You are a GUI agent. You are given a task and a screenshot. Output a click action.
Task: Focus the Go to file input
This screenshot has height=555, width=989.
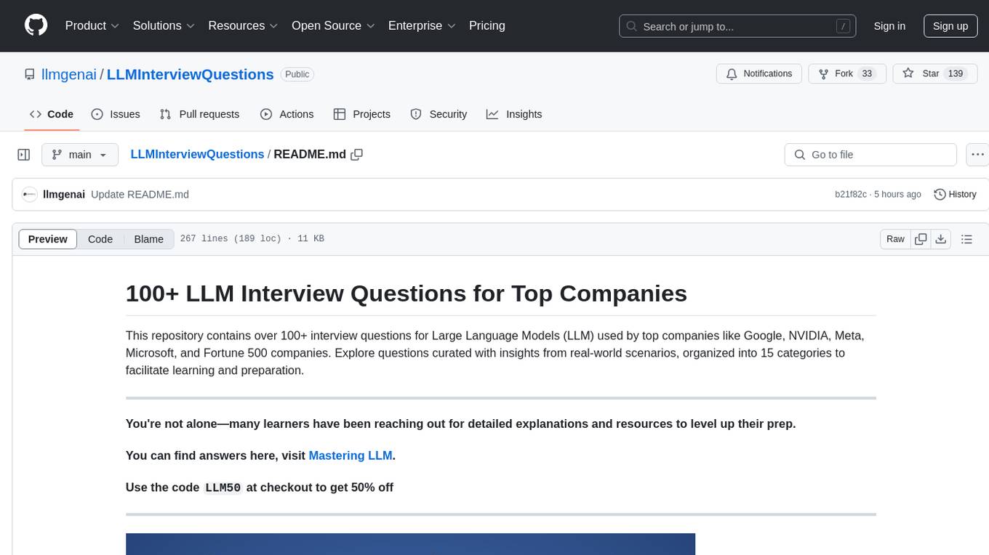870,155
